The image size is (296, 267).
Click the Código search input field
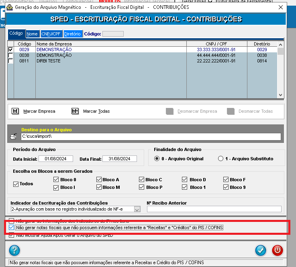(113, 34)
